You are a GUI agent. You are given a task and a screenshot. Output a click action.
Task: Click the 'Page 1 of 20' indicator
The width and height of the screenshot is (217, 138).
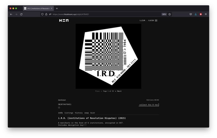point(108,91)
